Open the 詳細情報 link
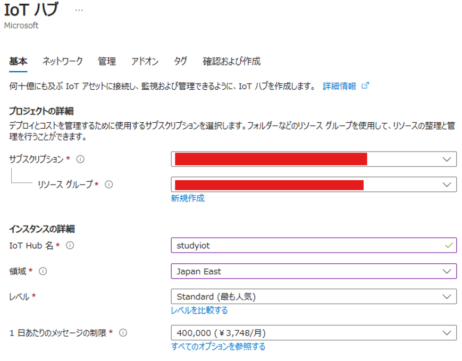The width and height of the screenshot is (462, 361). (339, 86)
